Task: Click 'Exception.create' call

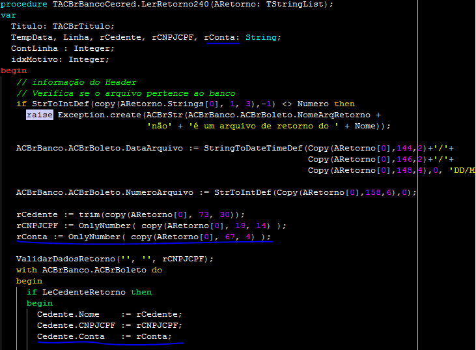Action: tap(99, 115)
